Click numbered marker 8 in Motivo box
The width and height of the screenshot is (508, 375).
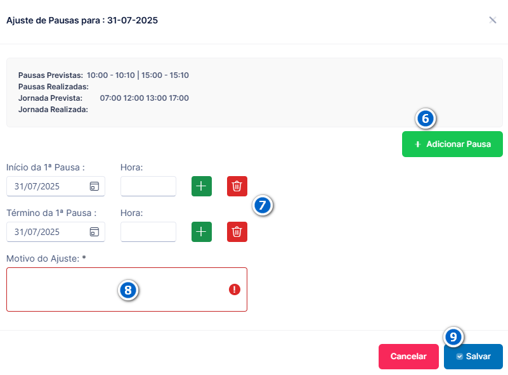coord(128,290)
